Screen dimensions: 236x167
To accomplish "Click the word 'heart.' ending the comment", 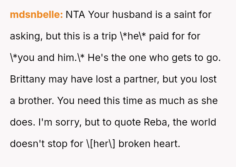I will click(x=167, y=144).
